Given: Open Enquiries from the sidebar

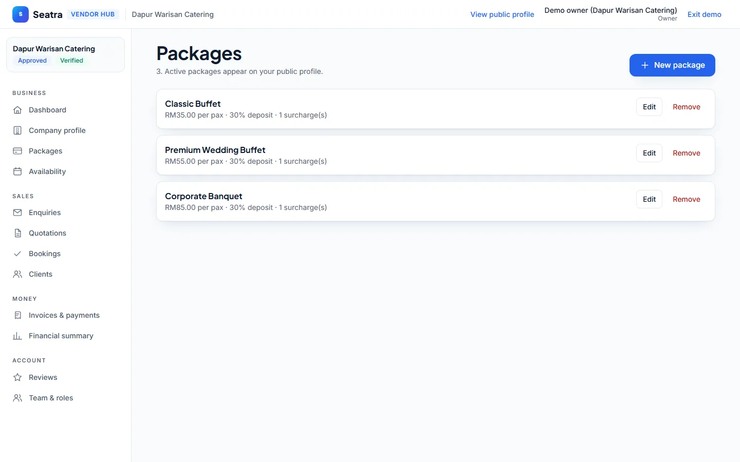Looking at the screenshot, I should [65, 213].
